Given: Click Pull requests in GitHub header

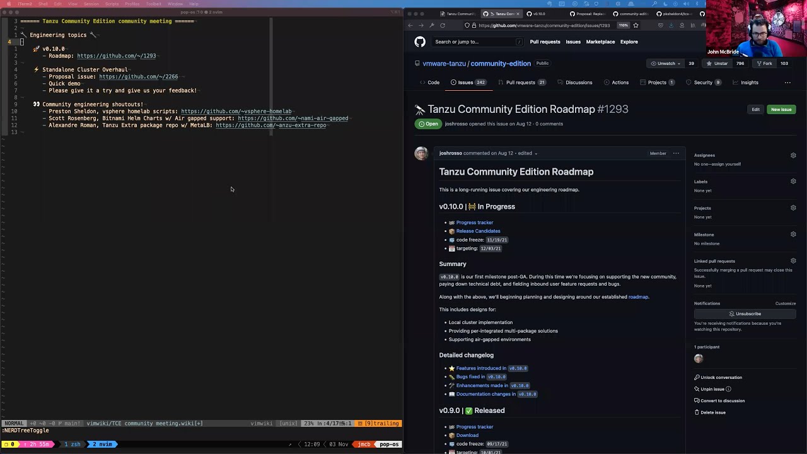Looking at the screenshot, I should (x=545, y=42).
